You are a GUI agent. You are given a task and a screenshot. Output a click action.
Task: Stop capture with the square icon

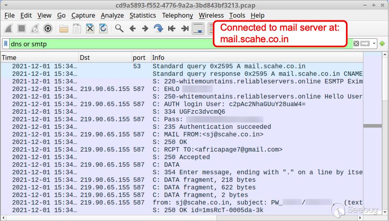point(22,29)
